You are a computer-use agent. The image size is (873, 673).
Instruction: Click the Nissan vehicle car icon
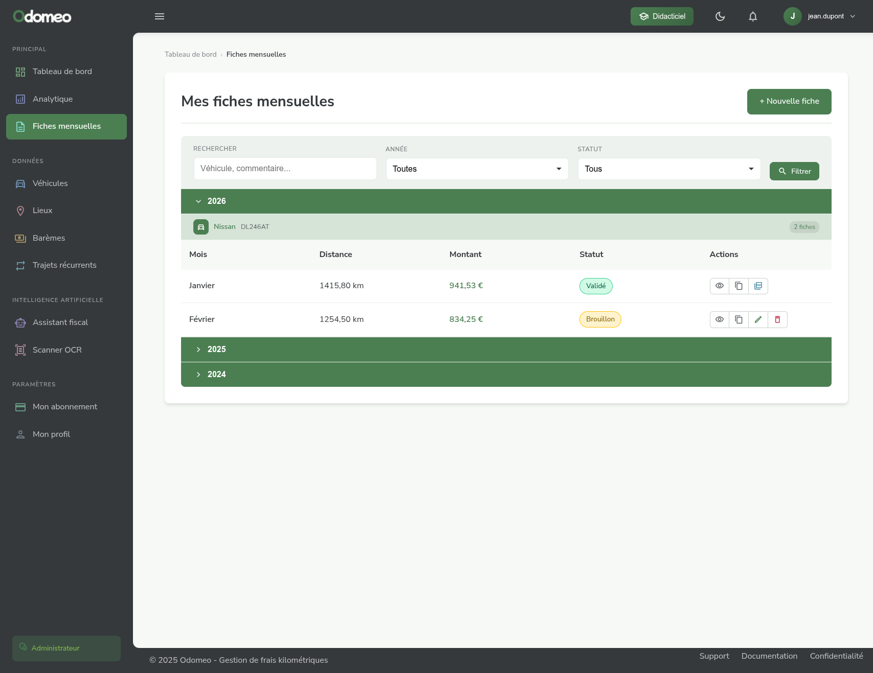[201, 227]
